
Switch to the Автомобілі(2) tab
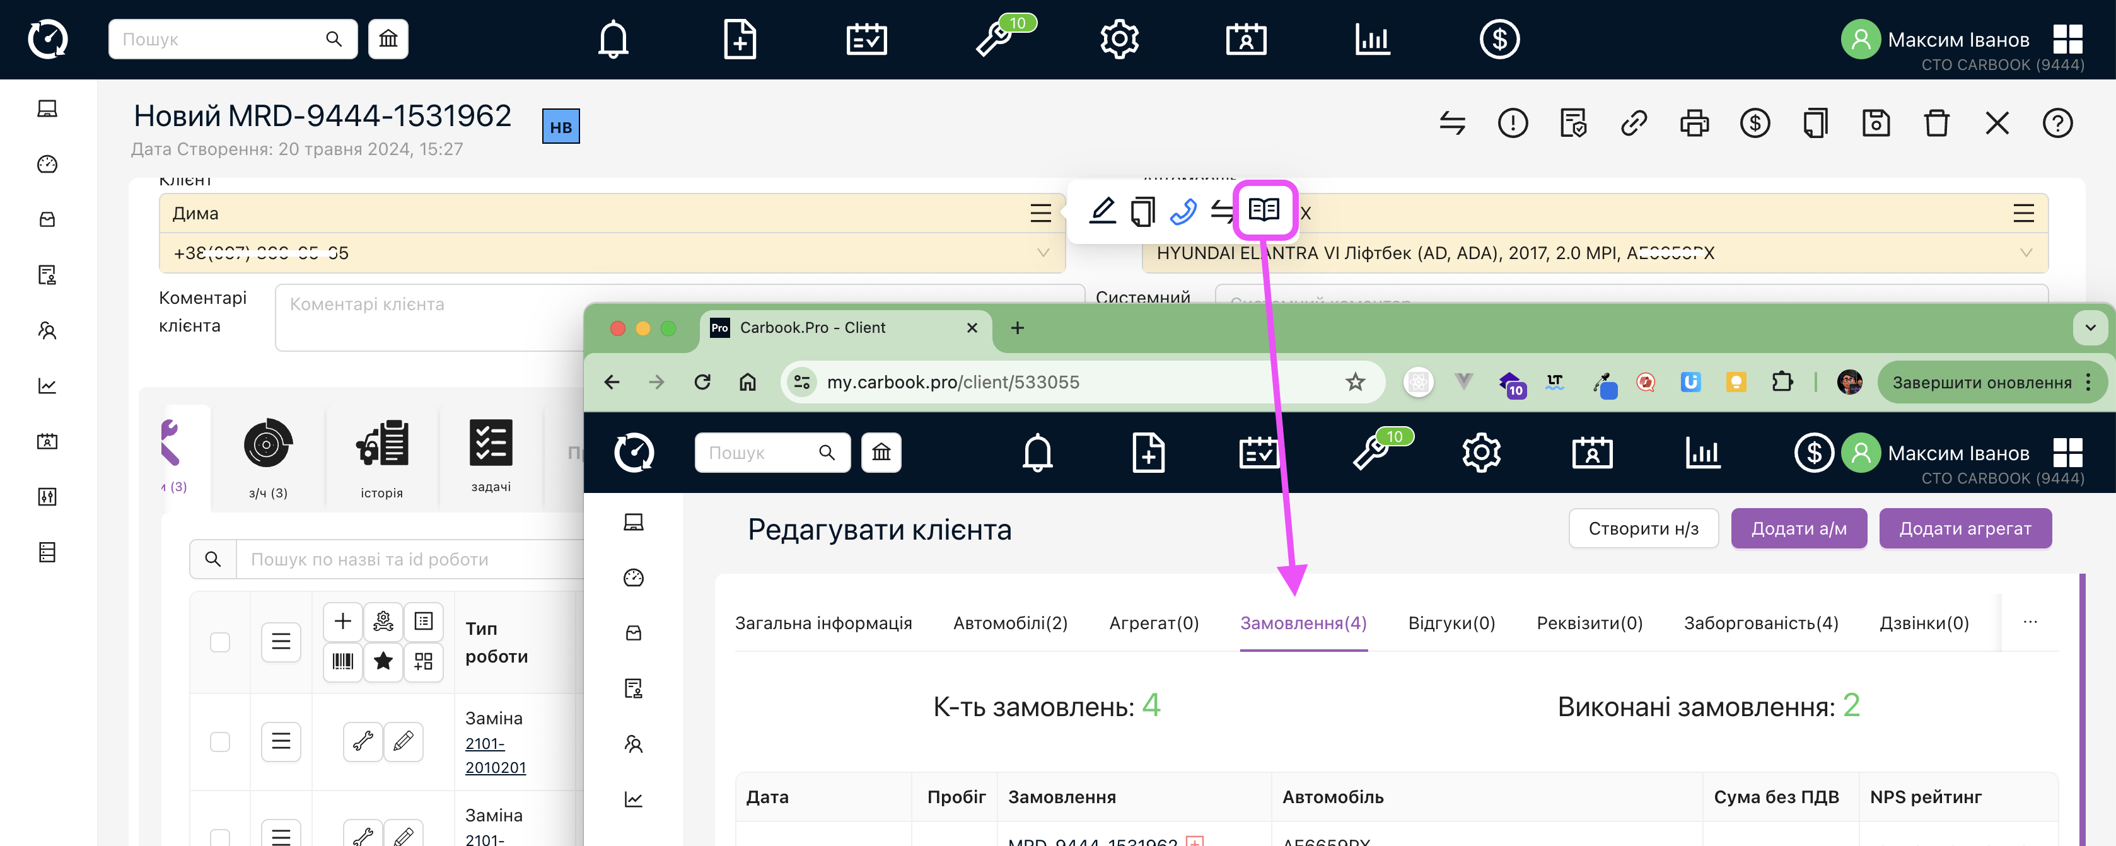[1009, 623]
